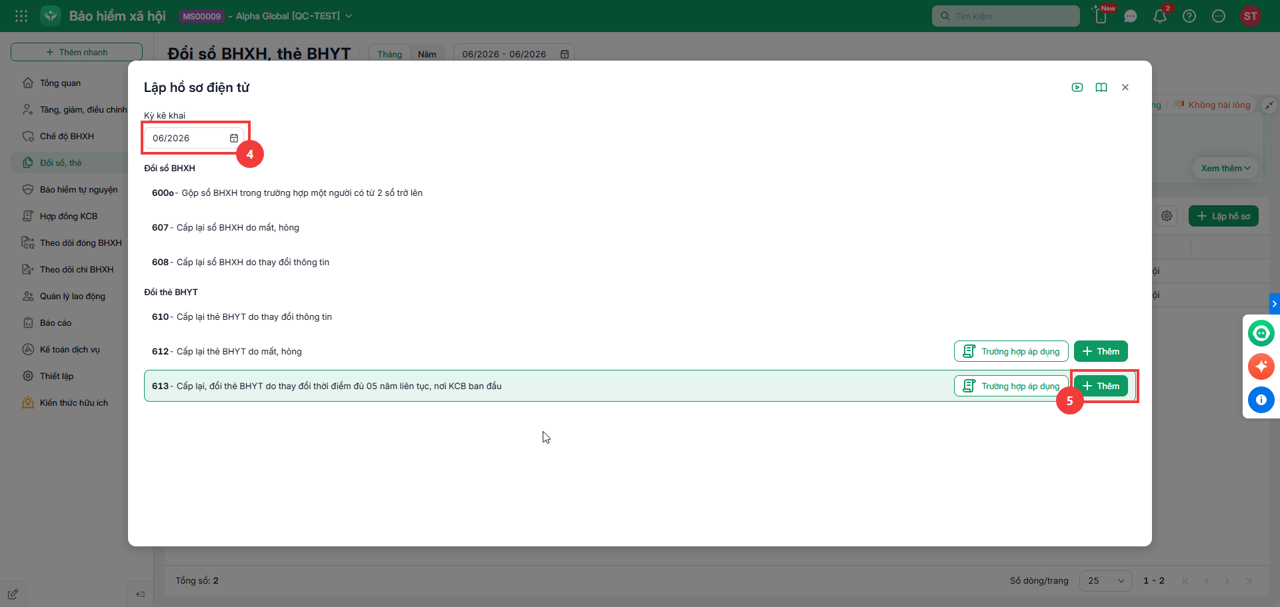Screen dimensions: 1280x607
Task: Select Đổi sổ, thẻ in sidebar
Action: coord(61,163)
